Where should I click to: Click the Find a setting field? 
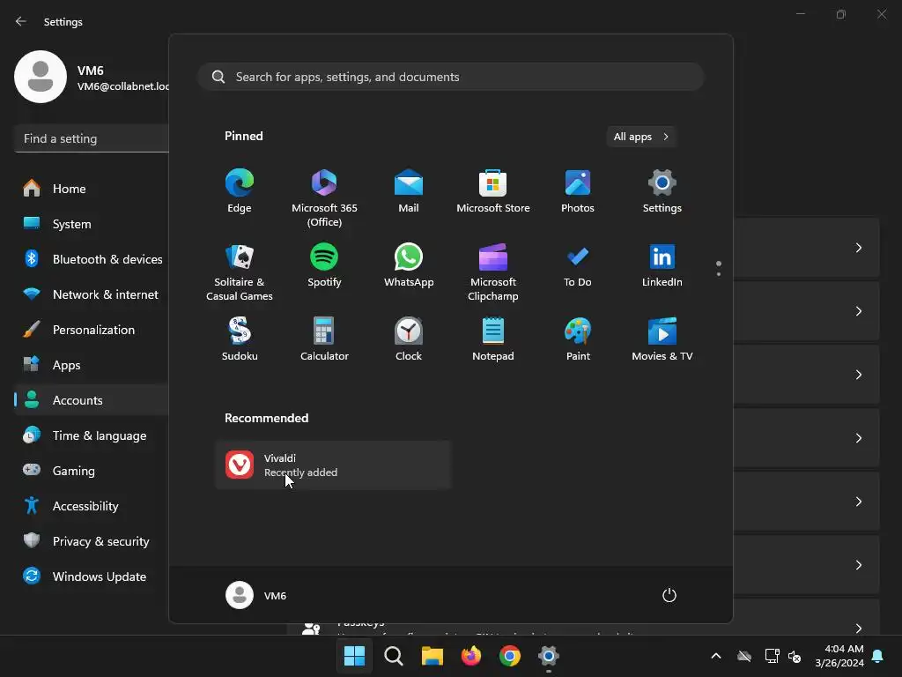pyautogui.click(x=92, y=138)
